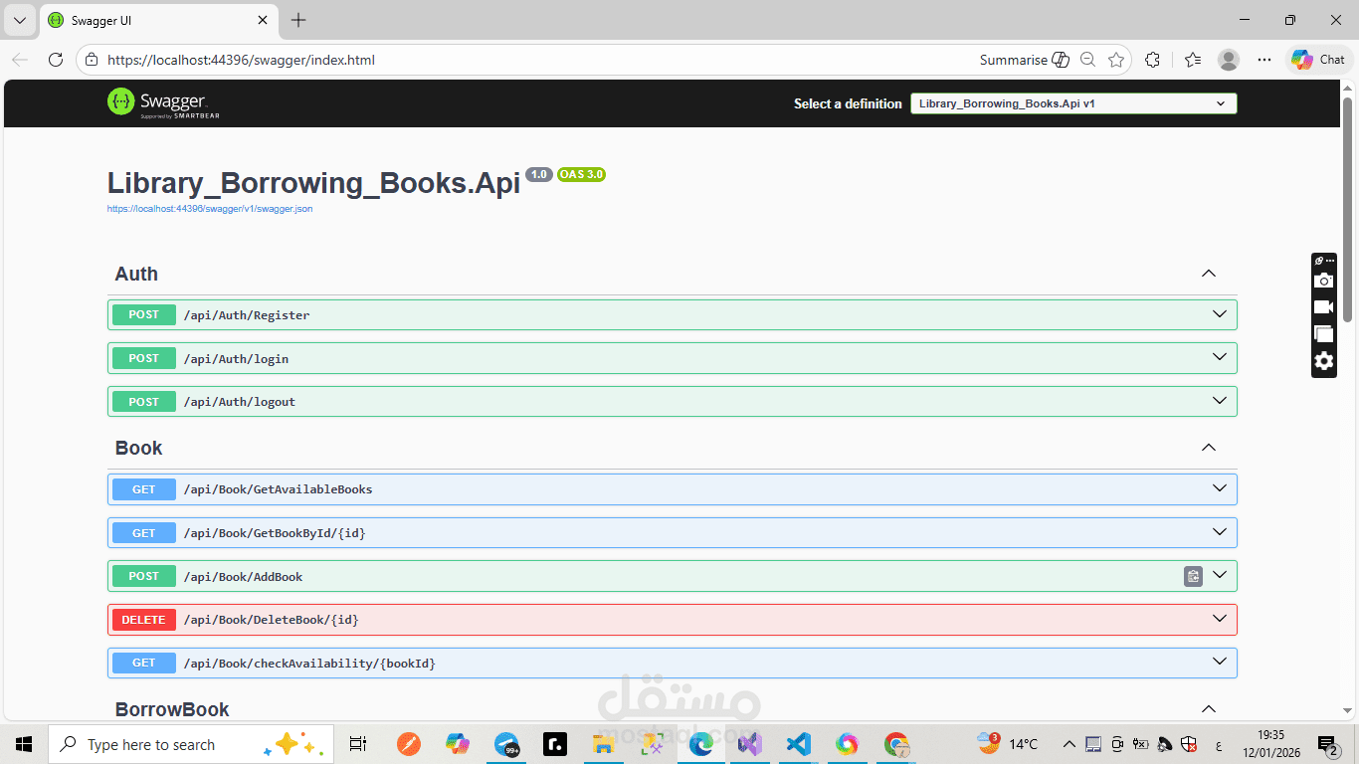Click the request body icon on the AddBook endpoint
The height and width of the screenshot is (764, 1359).
tap(1193, 576)
